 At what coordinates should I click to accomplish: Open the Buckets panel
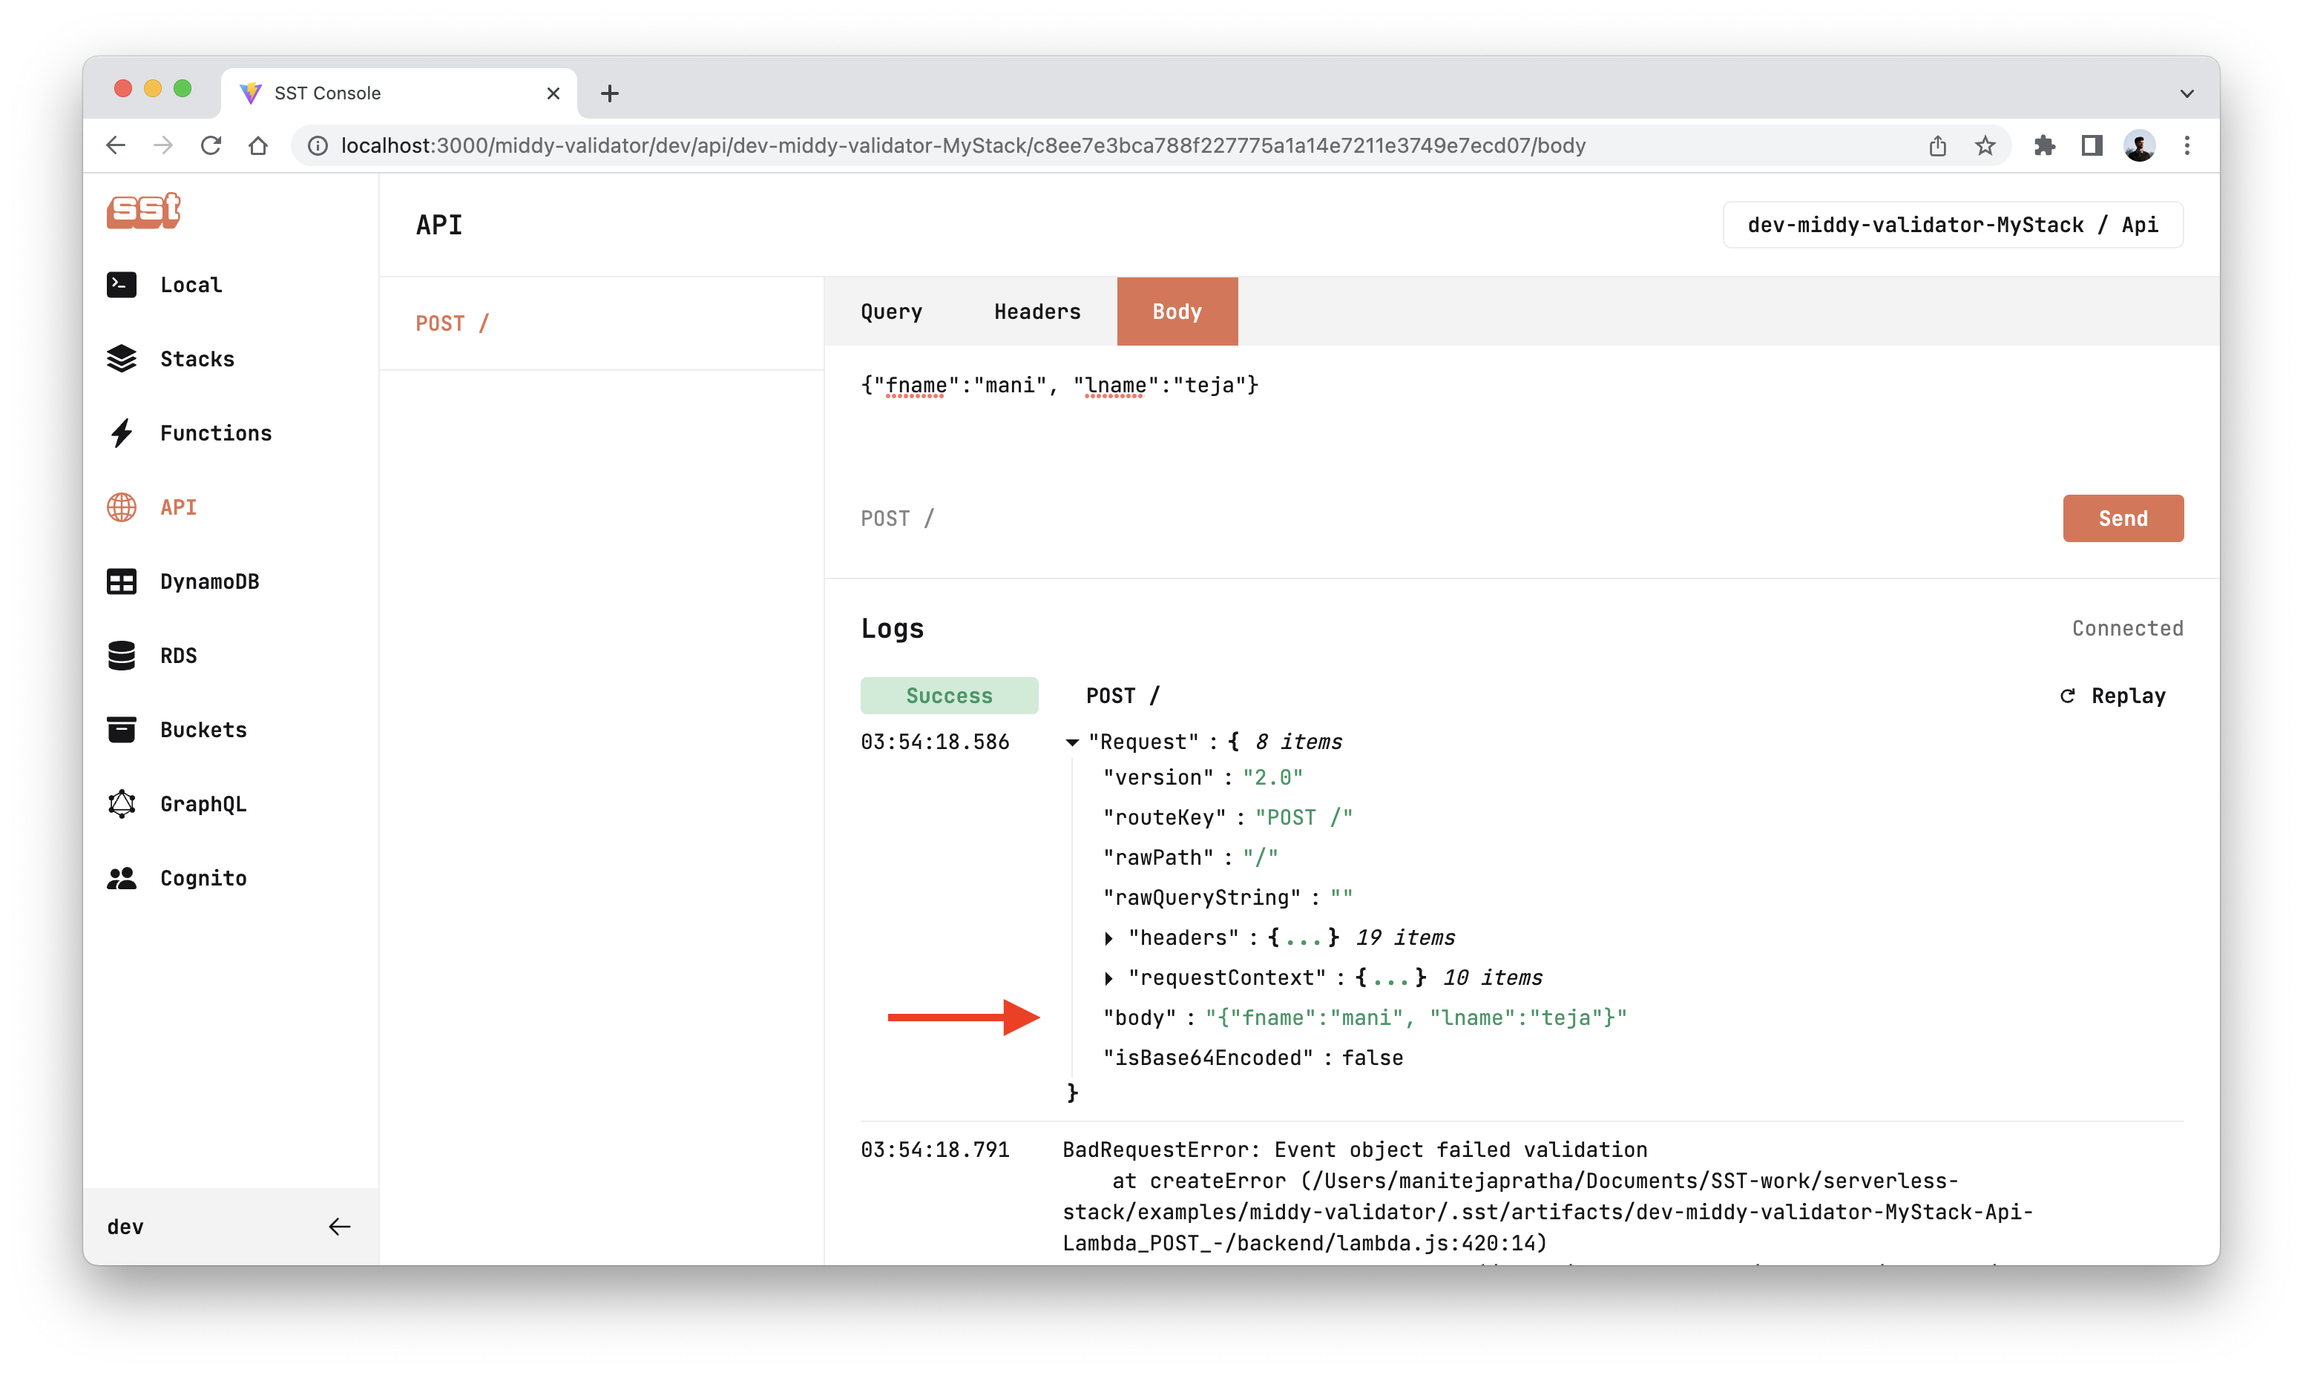click(x=202, y=729)
